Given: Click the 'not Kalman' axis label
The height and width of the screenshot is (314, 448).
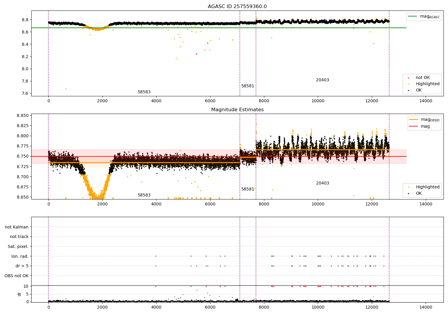Looking at the screenshot, I should tap(17, 227).
